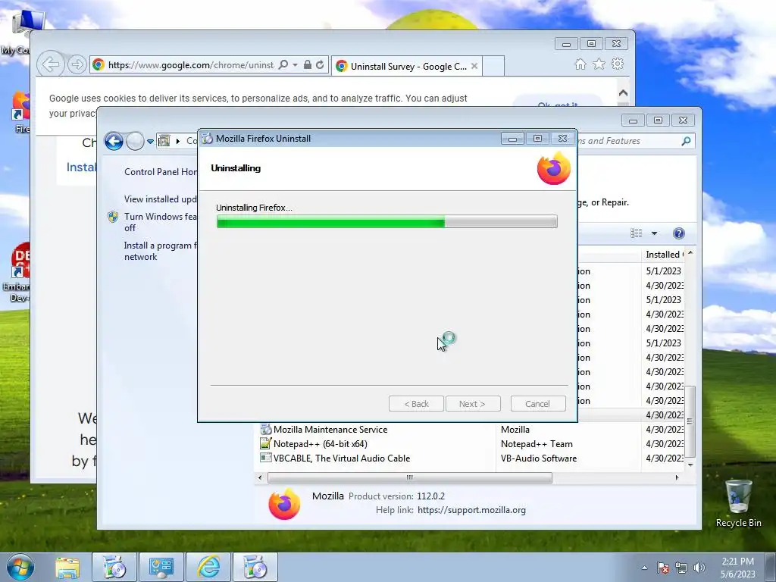
Task: Click the lock security icon in address bar
Action: 308,65
